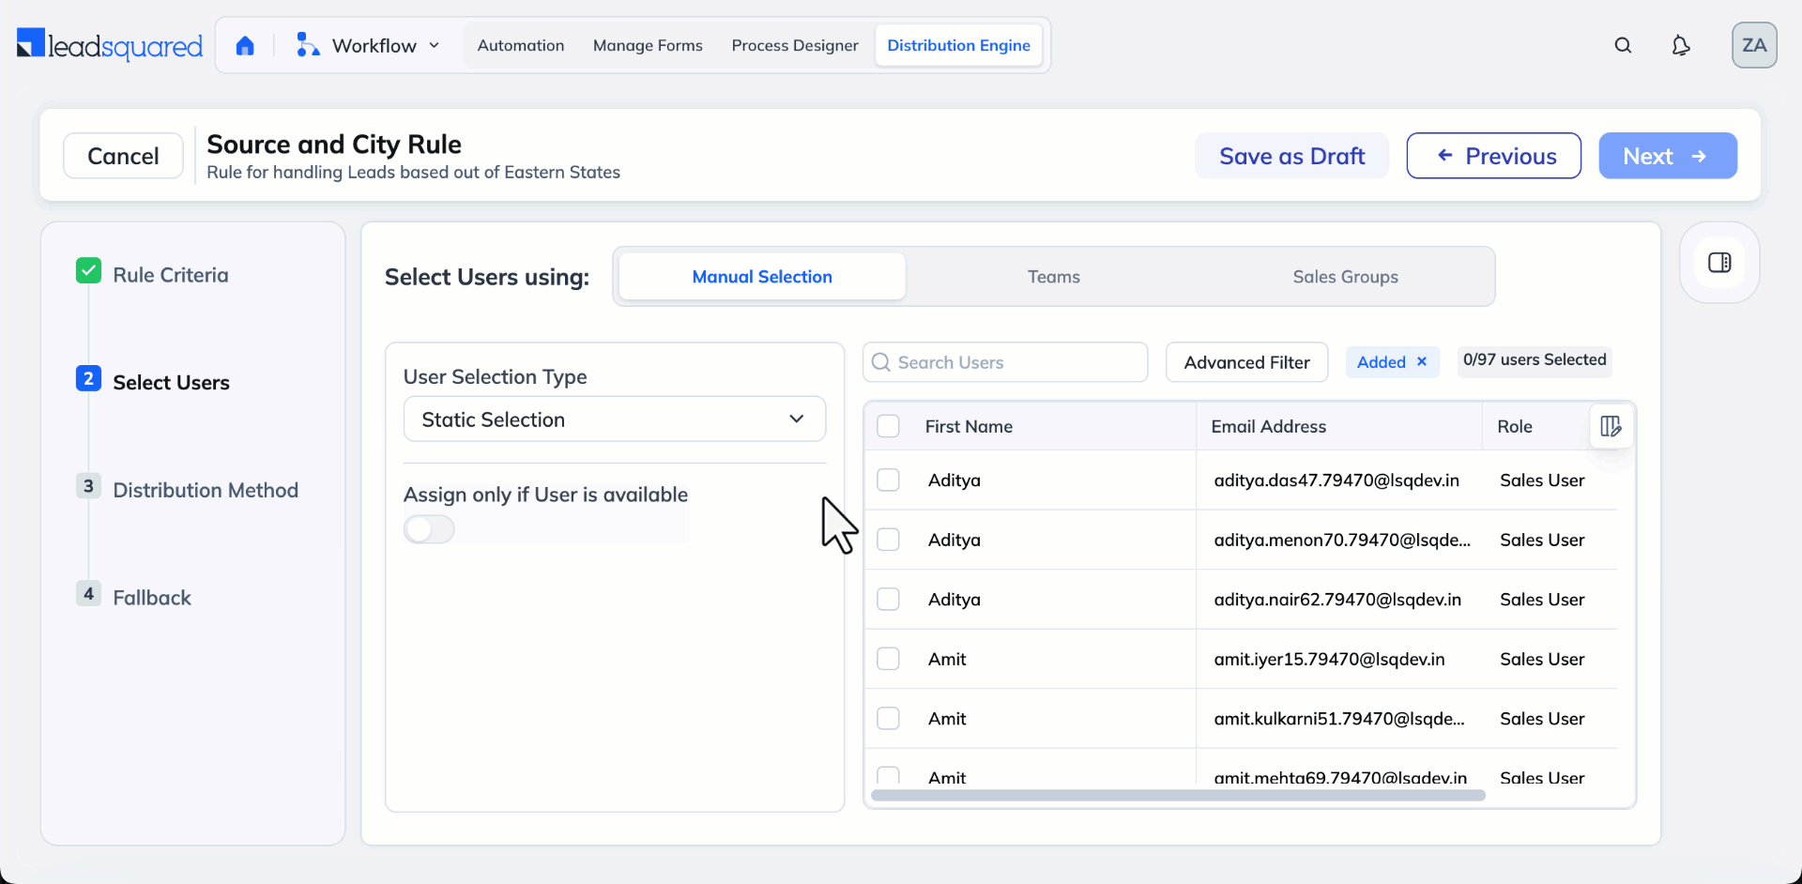Expand the Workflow menu chevron
Image resolution: width=1802 pixels, height=884 pixels.
coord(435,45)
